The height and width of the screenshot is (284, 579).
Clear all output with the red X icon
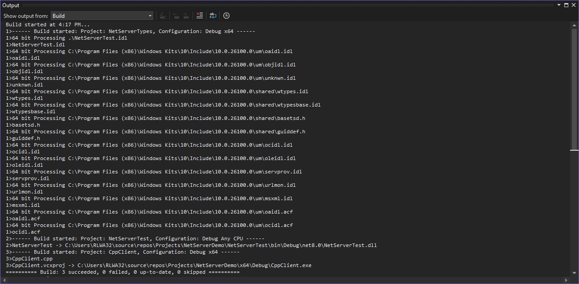[199, 16]
